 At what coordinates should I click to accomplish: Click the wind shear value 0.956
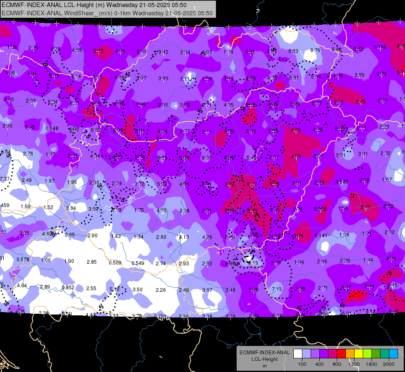coord(320,209)
